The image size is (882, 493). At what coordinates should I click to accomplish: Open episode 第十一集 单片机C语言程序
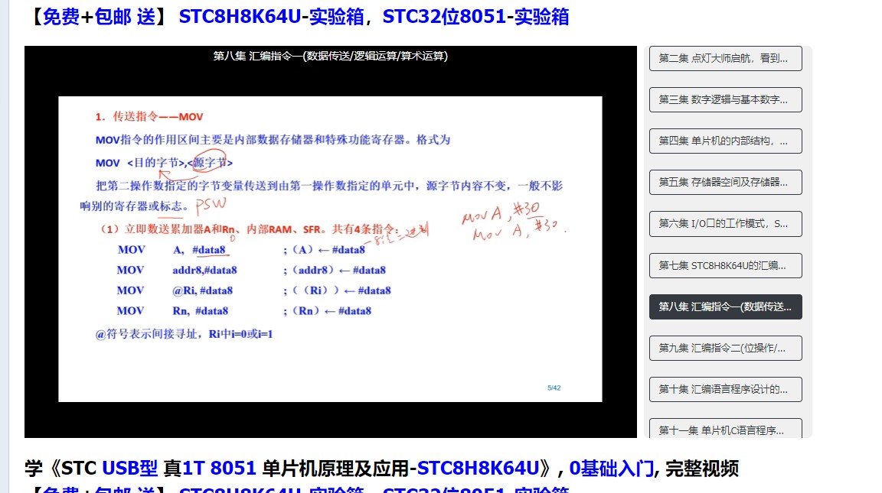point(725,429)
